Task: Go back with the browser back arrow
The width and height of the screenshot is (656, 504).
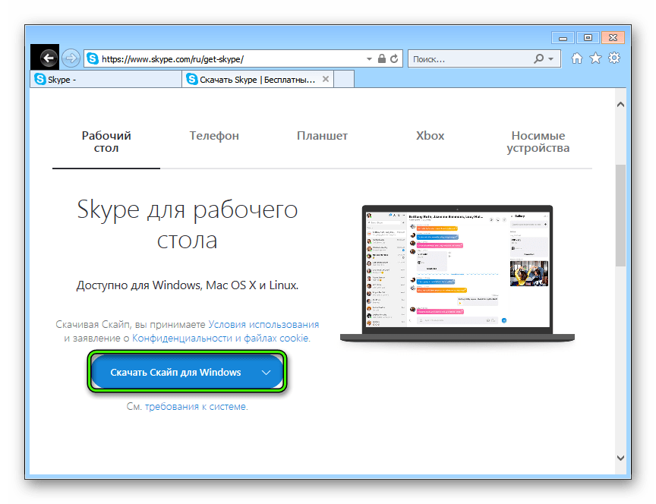Action: [49, 58]
